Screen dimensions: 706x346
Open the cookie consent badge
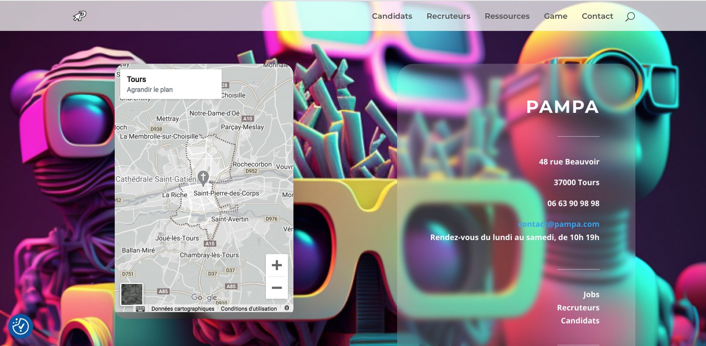[21, 326]
